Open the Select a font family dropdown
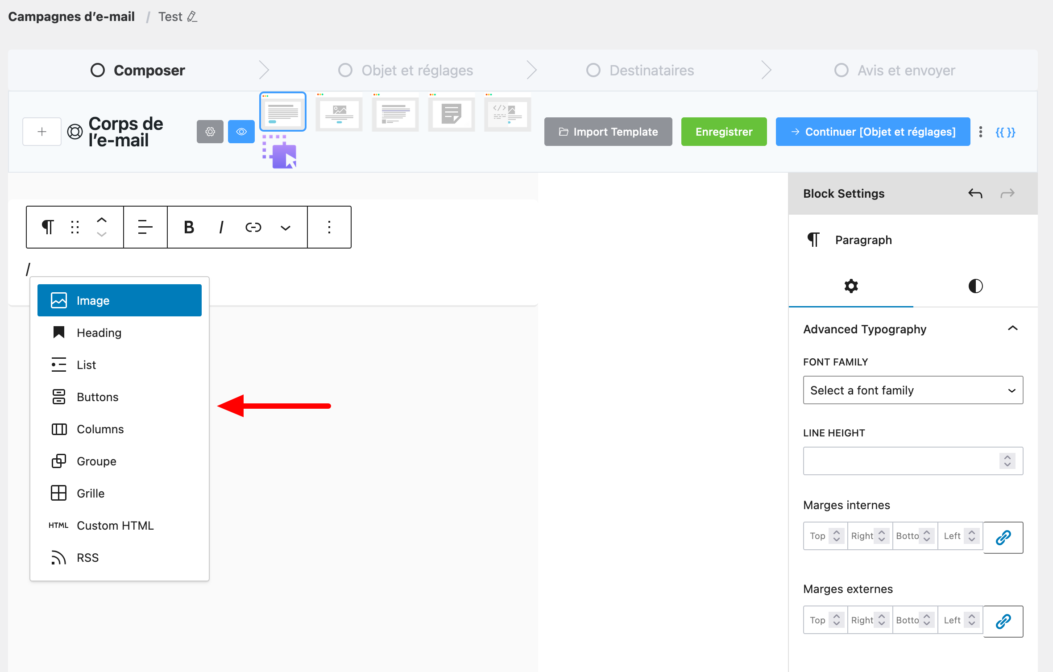 [912, 390]
